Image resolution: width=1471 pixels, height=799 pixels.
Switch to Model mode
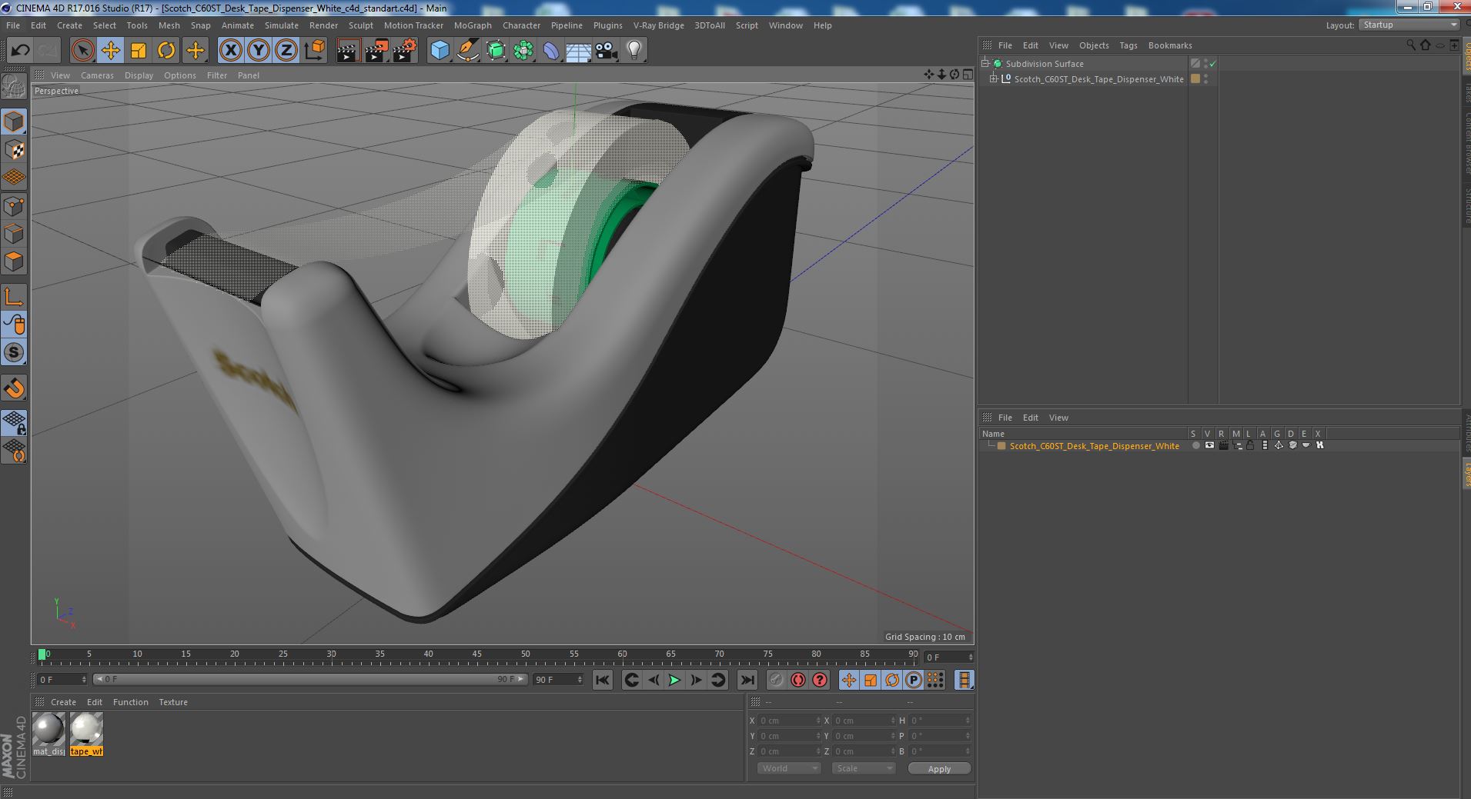coord(14,122)
